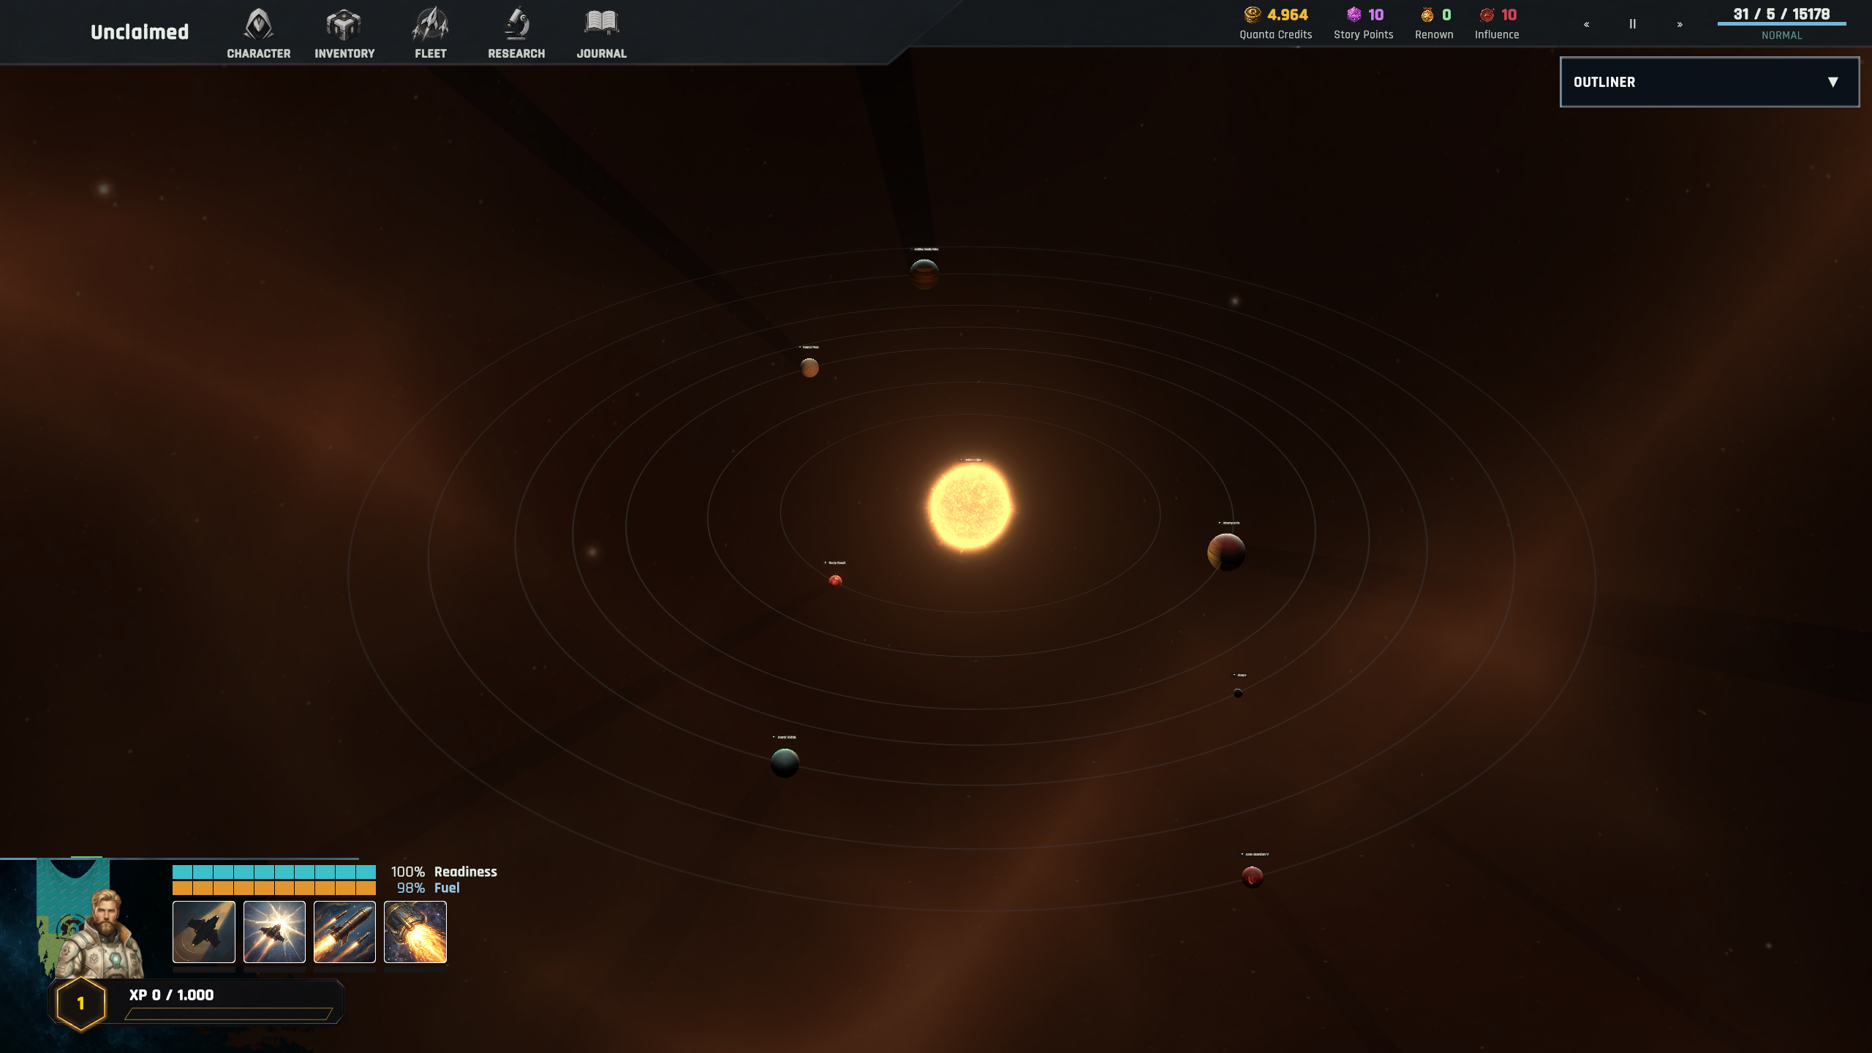The height and width of the screenshot is (1053, 1872).
Task: Click the Story Points resource
Action: tap(1363, 23)
